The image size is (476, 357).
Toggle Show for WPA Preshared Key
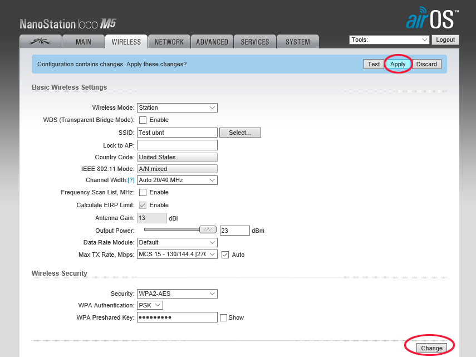tap(223, 317)
